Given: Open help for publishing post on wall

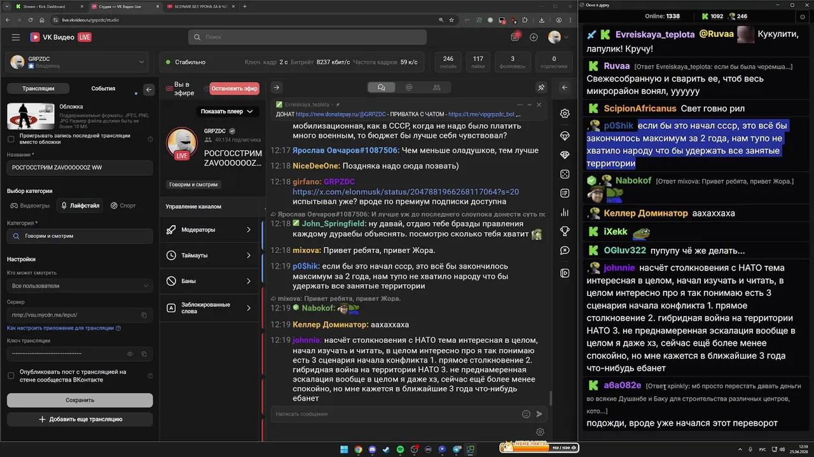Looking at the screenshot, I should point(150,376).
